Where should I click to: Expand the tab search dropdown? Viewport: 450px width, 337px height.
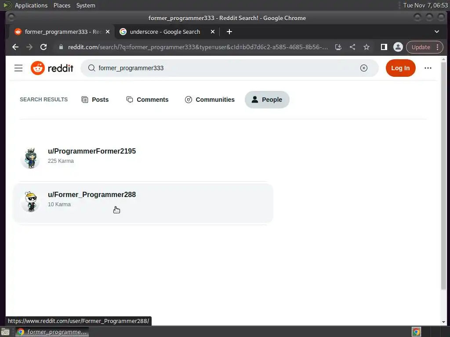click(x=436, y=32)
